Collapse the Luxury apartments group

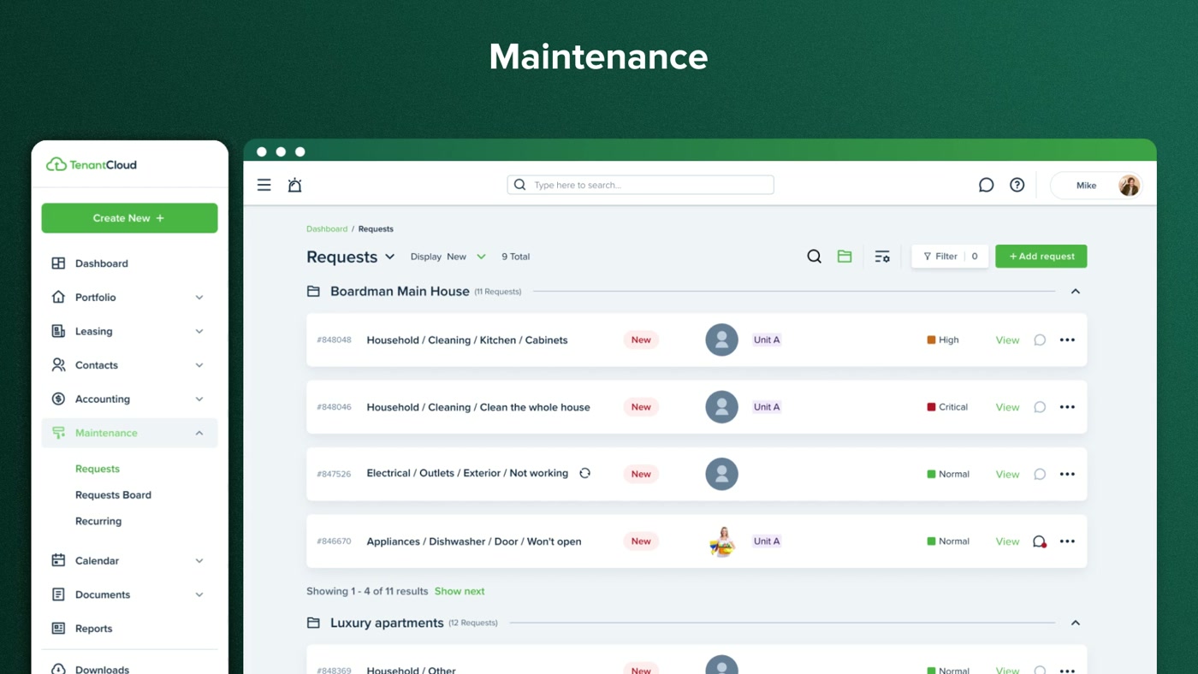click(x=1076, y=623)
